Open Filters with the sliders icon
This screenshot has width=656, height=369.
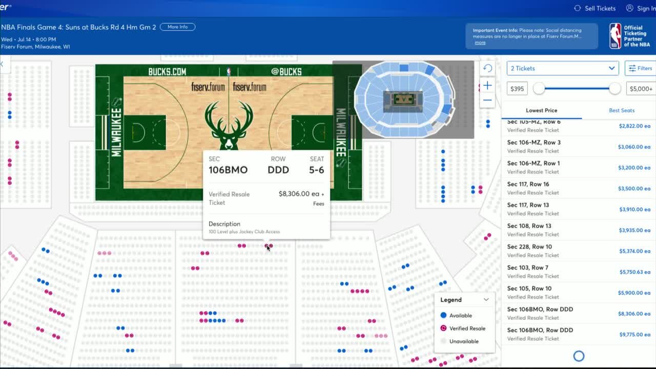(x=632, y=68)
